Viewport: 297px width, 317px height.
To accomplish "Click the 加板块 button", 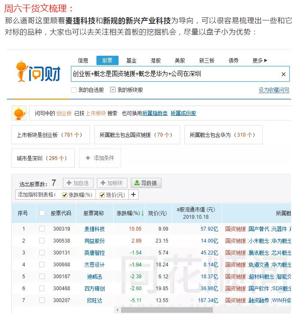I will click(112, 183).
